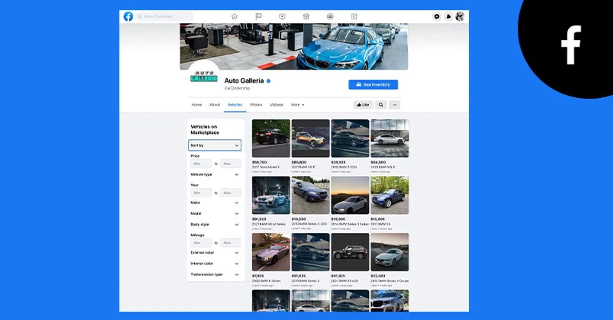Switch to the About tab

click(215, 104)
